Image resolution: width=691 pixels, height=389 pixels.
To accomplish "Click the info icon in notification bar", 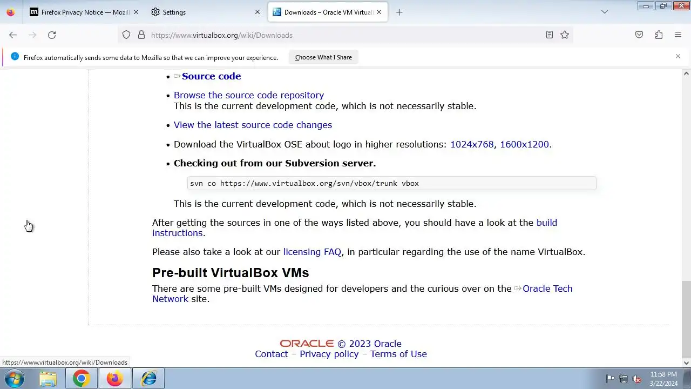I will pyautogui.click(x=15, y=57).
